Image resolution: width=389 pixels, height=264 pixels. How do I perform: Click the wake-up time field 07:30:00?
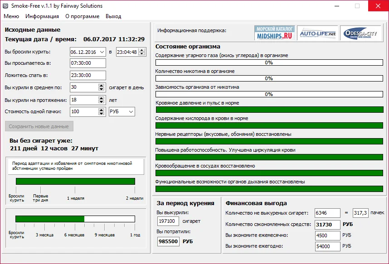[x=88, y=63]
